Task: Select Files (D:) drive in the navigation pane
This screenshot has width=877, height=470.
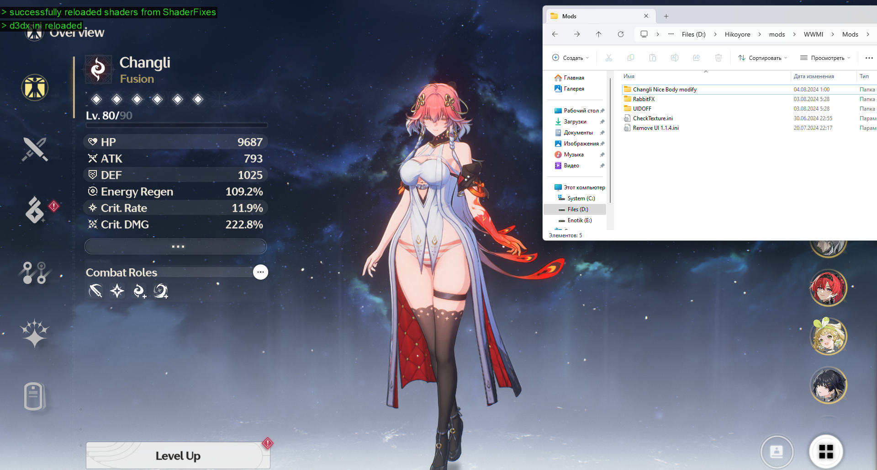Action: click(x=575, y=209)
